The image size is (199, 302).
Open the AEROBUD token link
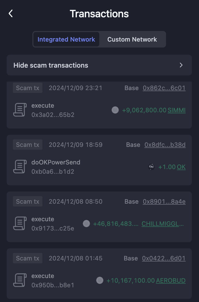[x=171, y=281]
